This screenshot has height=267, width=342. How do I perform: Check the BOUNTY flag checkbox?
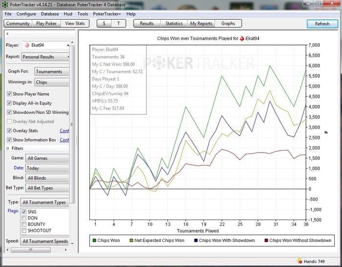coord(24,224)
